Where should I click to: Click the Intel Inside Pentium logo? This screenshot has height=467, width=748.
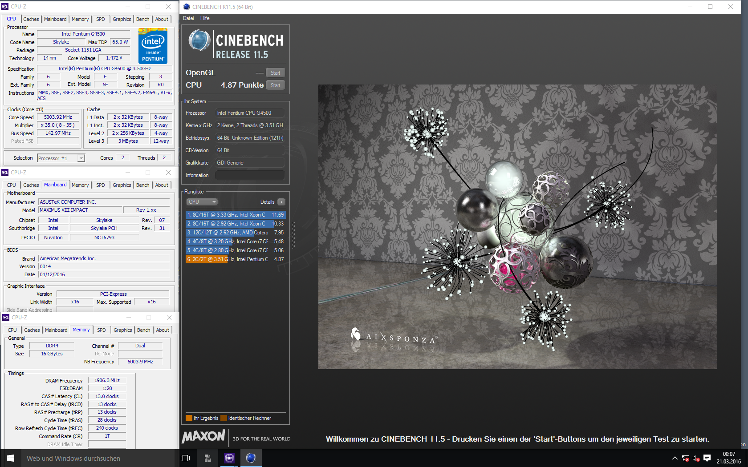(x=153, y=46)
